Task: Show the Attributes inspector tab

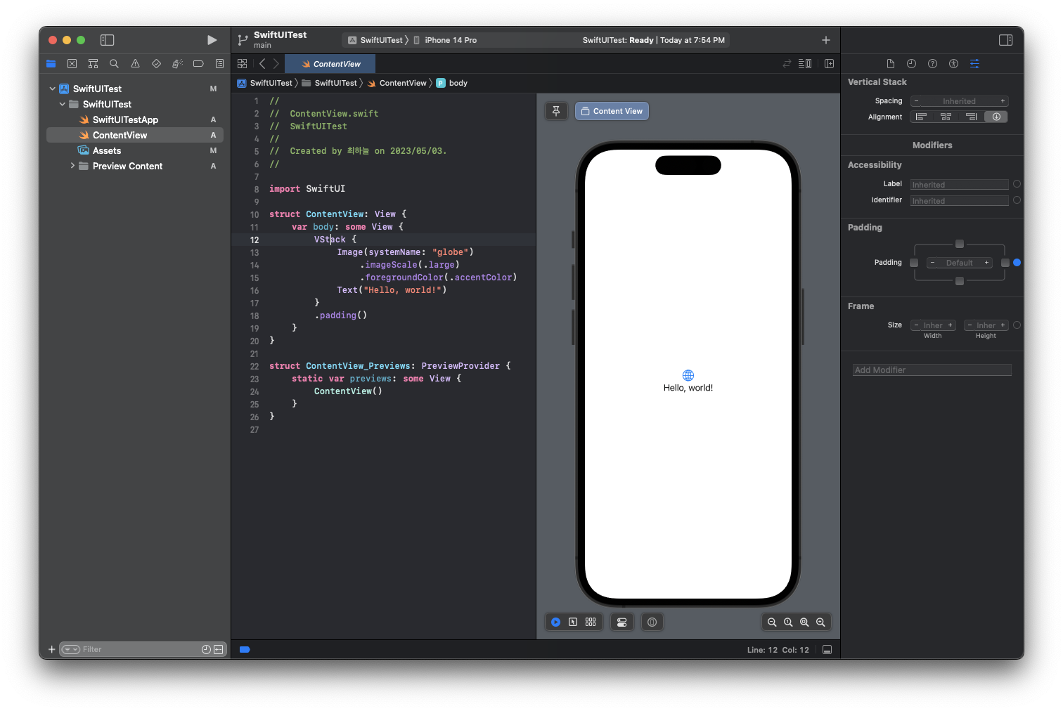Action: click(974, 64)
